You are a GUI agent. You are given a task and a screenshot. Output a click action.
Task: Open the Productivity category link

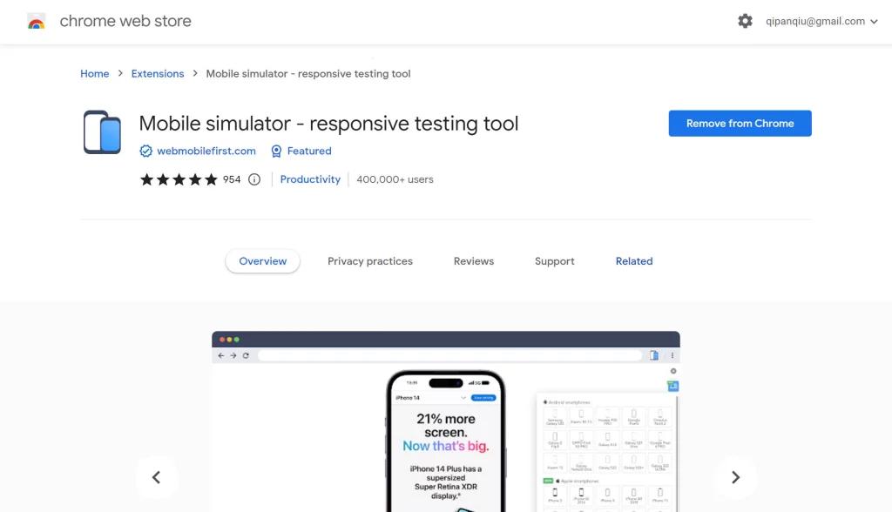coord(310,179)
